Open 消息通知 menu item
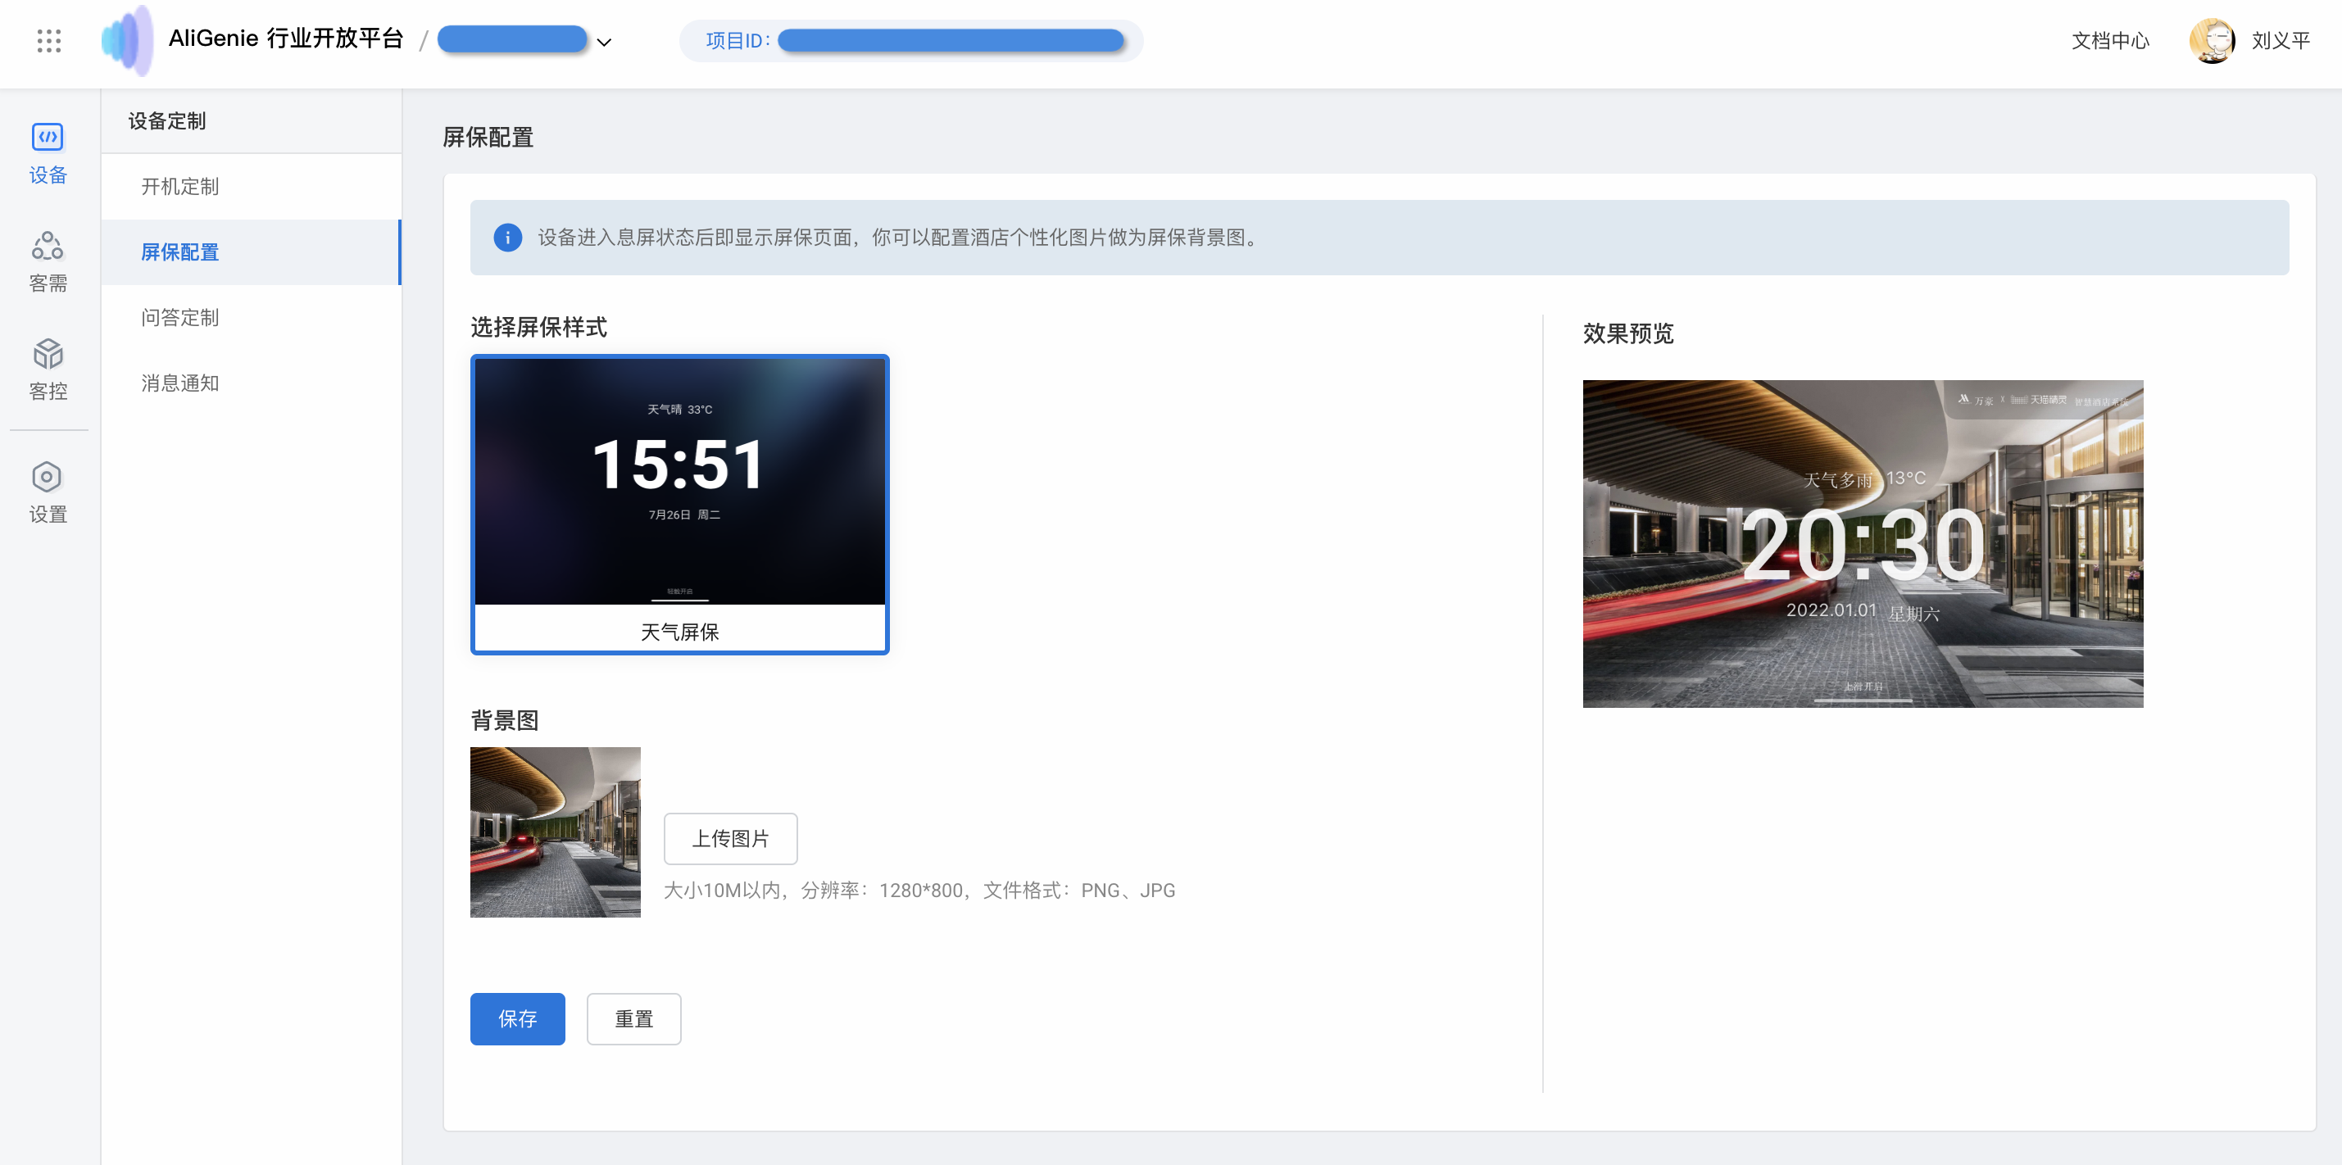The image size is (2342, 1165). tap(251, 383)
